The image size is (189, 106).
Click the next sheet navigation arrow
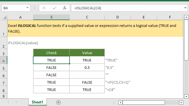[16, 102]
